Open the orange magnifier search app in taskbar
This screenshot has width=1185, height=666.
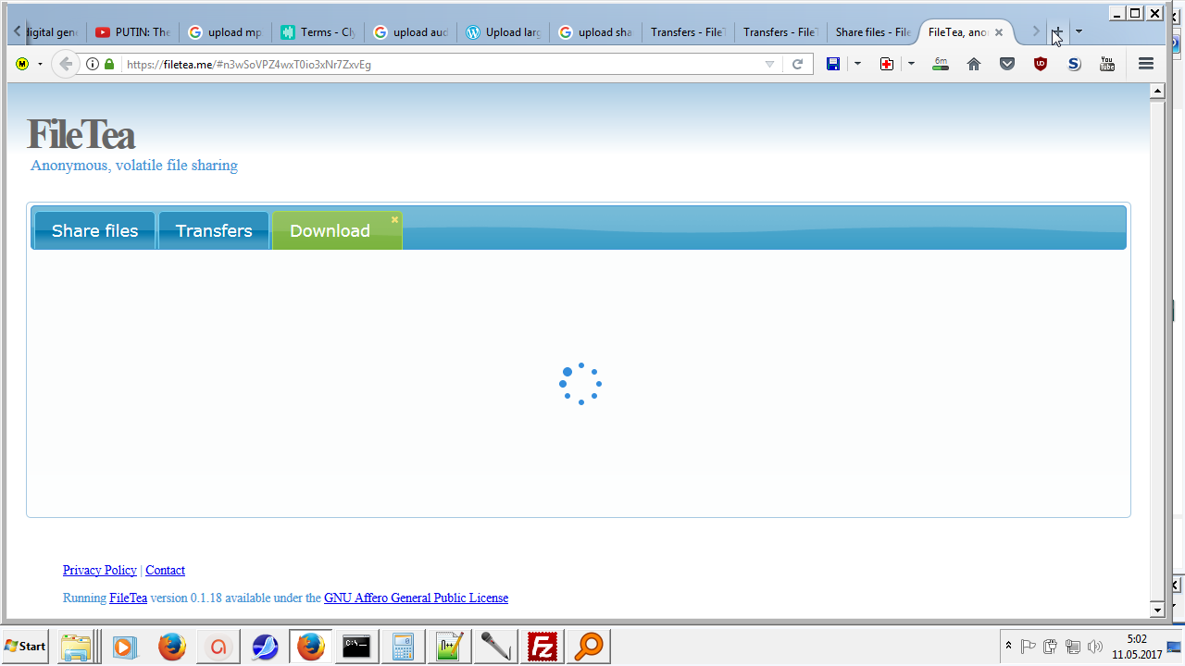pyautogui.click(x=588, y=647)
